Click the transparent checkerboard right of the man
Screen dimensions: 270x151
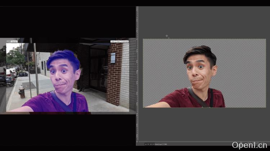(245, 72)
